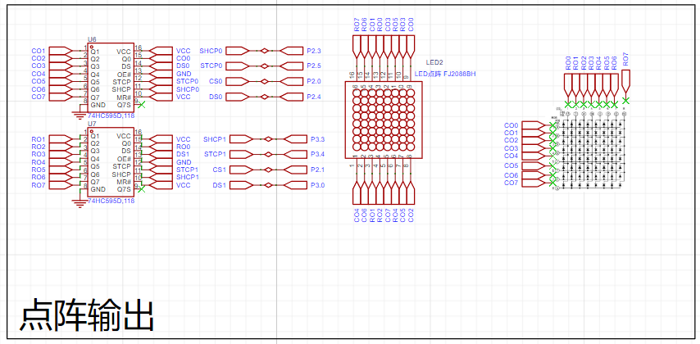This screenshot has height=344, width=700.
Task: Click CO4 port below LED2 pin 1
Action: (357, 192)
